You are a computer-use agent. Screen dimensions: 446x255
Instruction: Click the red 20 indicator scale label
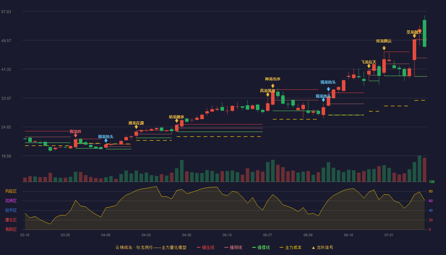point(431,220)
